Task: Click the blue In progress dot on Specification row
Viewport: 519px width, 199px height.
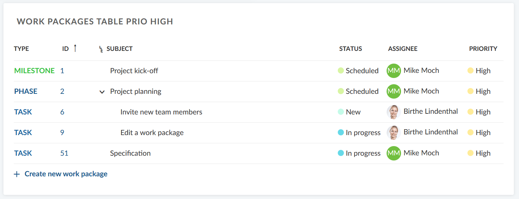Action: pos(340,153)
